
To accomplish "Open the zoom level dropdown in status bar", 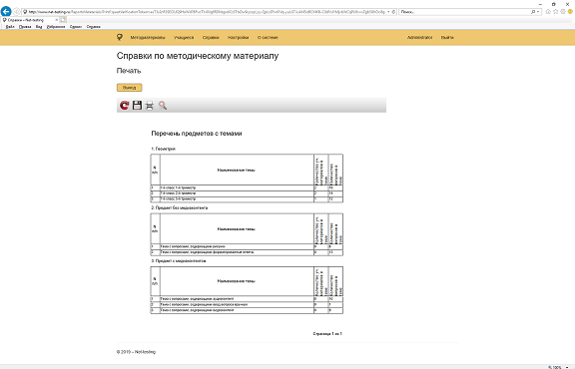I will click(x=567, y=367).
